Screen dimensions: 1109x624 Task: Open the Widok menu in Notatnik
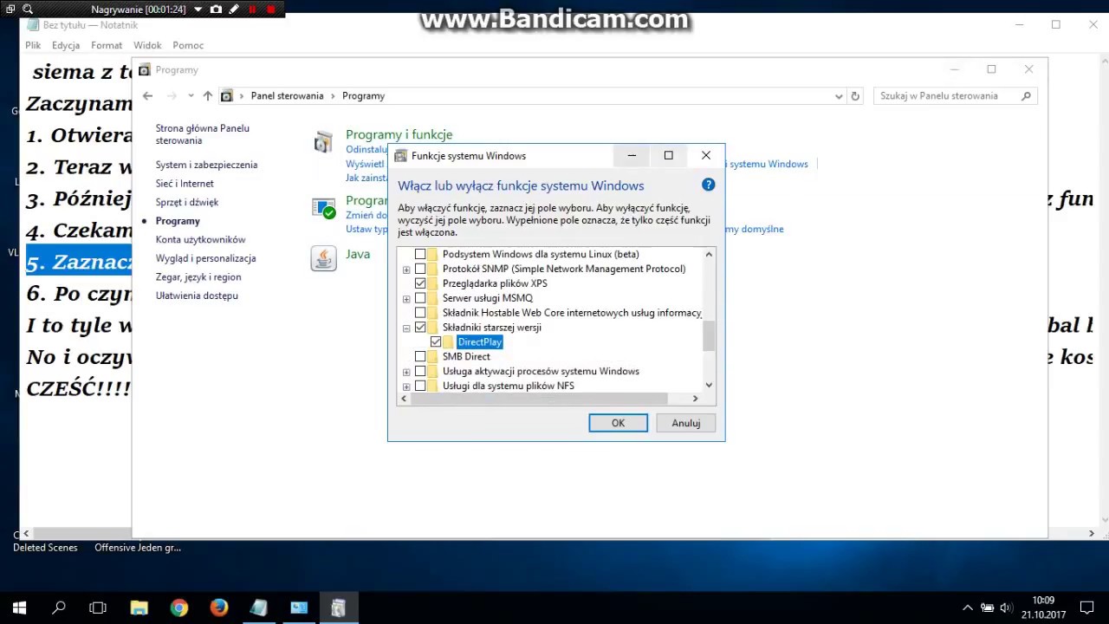tap(147, 45)
